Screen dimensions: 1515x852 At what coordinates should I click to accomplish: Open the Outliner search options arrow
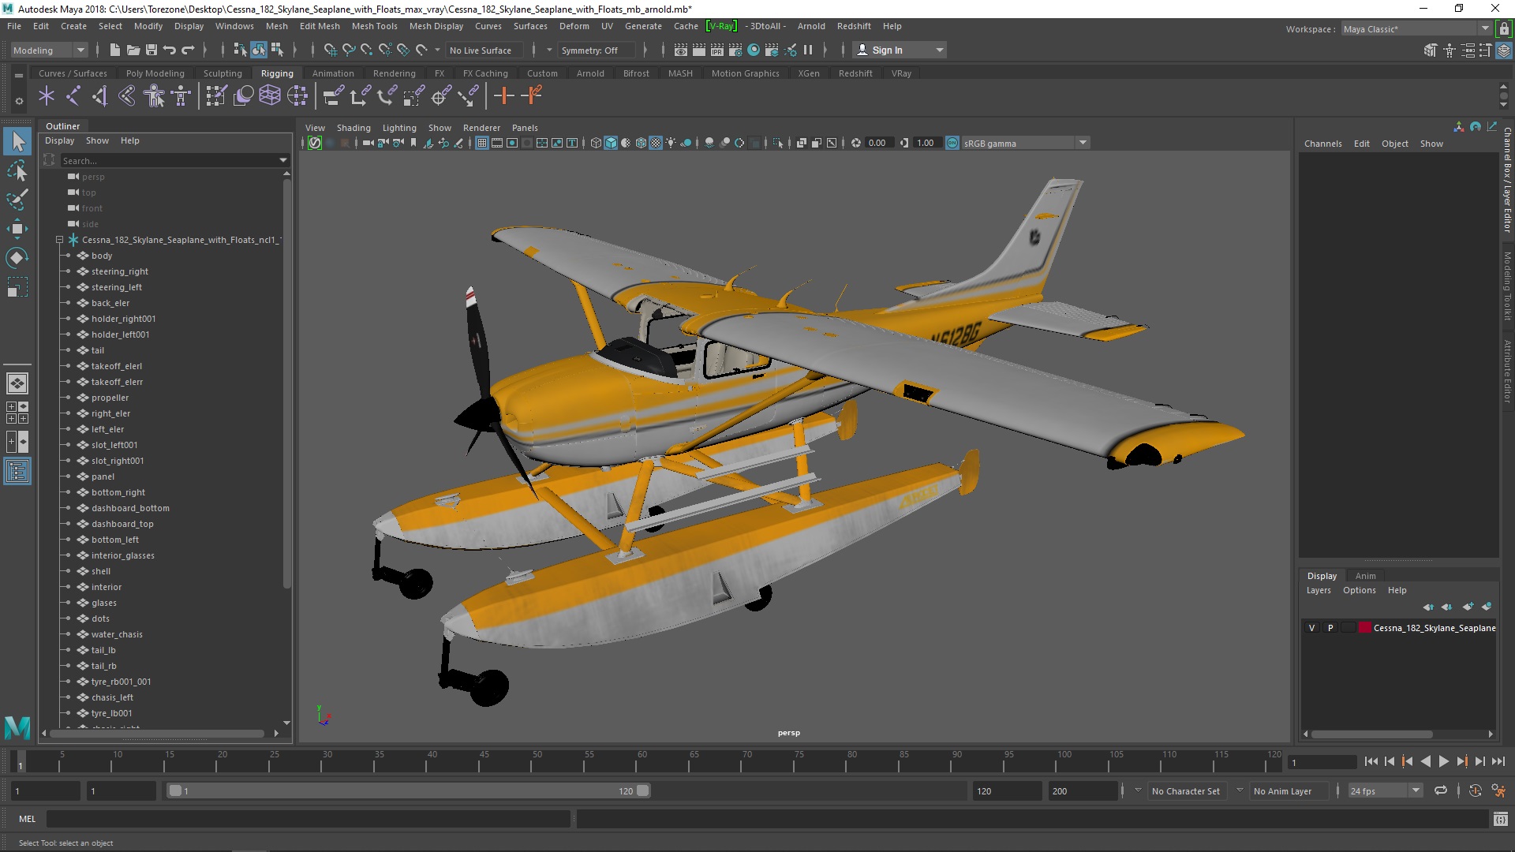(x=283, y=160)
